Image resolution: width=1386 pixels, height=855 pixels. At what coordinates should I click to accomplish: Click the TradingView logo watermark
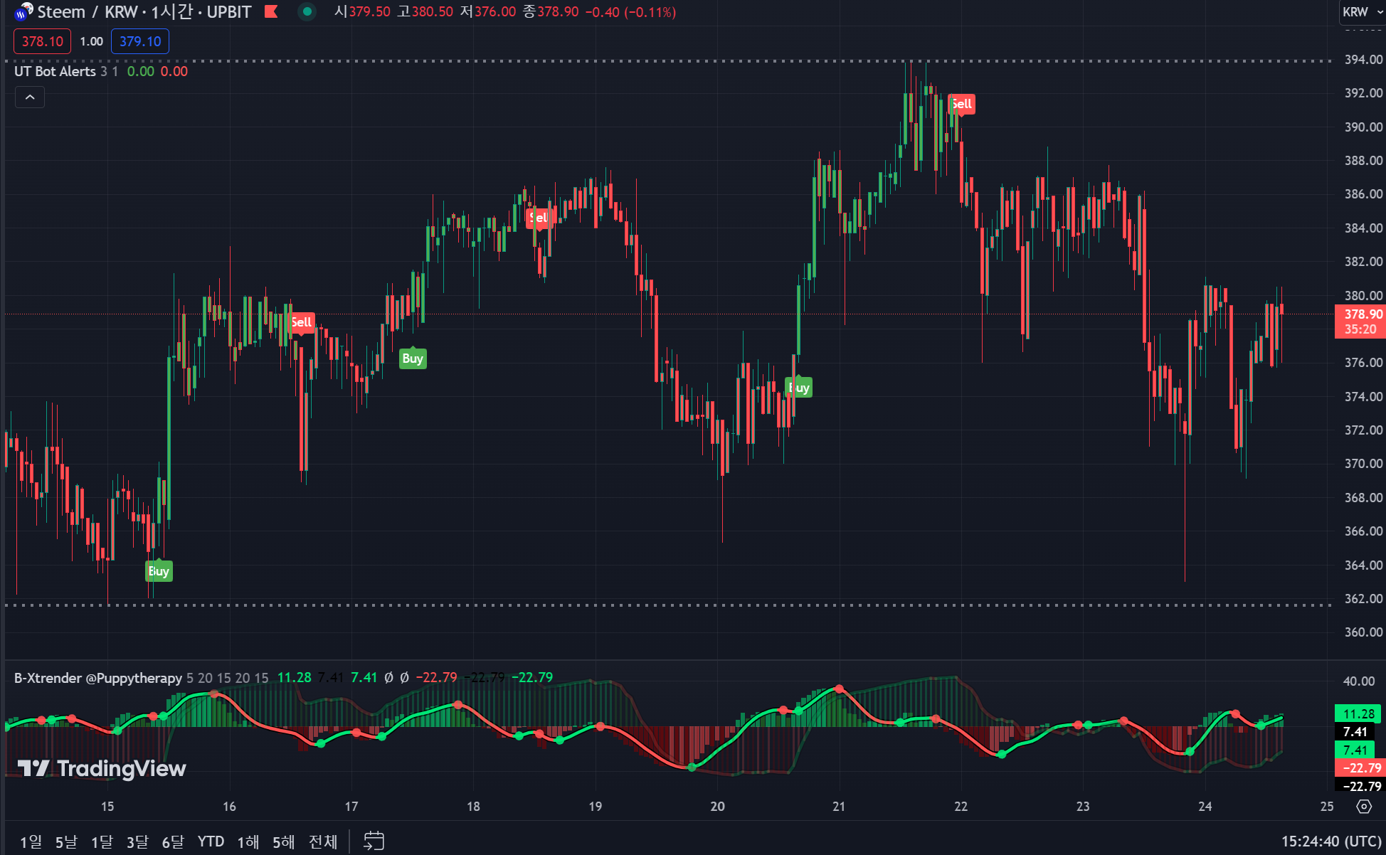click(102, 768)
